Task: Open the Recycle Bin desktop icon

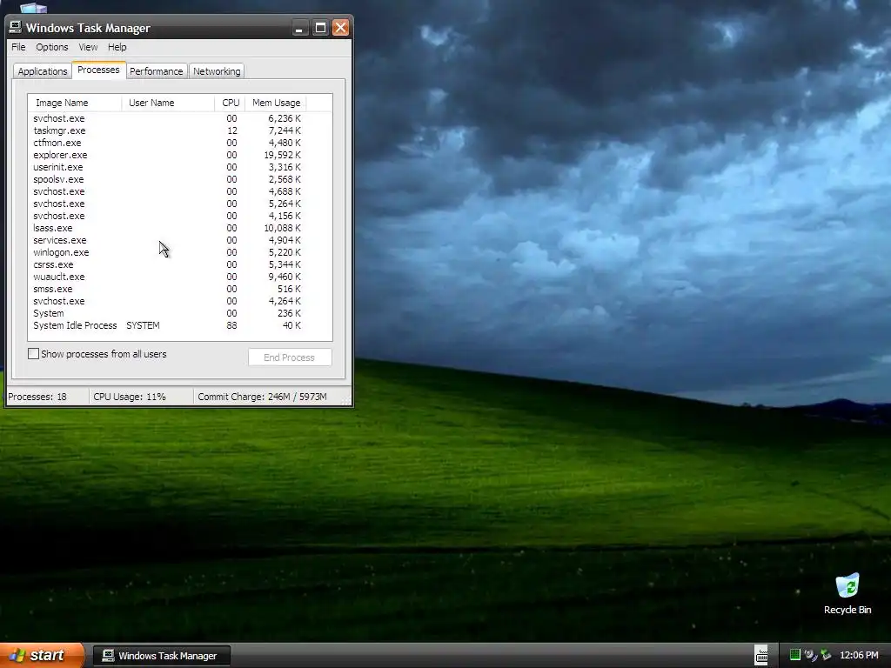Action: pos(847,594)
